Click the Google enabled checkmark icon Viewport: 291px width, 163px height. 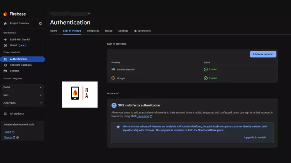click(x=206, y=78)
